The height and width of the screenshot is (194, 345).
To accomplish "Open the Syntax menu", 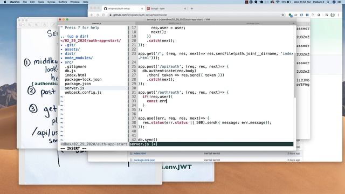I will (51, 2).
